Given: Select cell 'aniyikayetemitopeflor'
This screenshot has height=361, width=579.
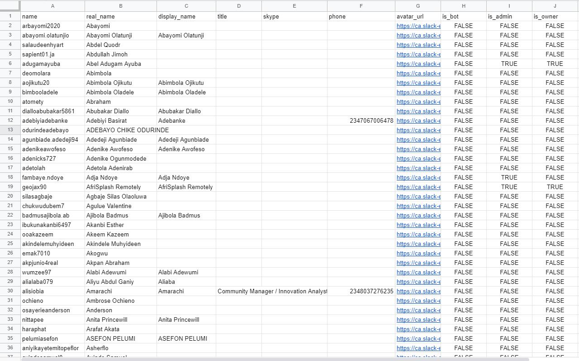Looking at the screenshot, I should [x=52, y=348].
